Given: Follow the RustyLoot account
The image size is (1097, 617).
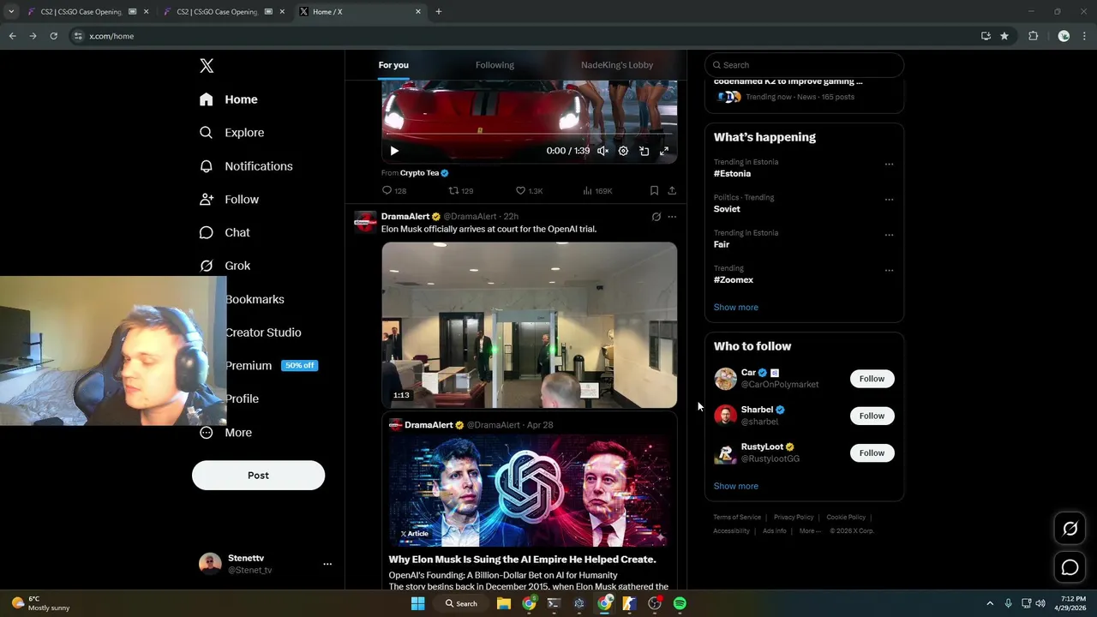Looking at the screenshot, I should 872,452.
